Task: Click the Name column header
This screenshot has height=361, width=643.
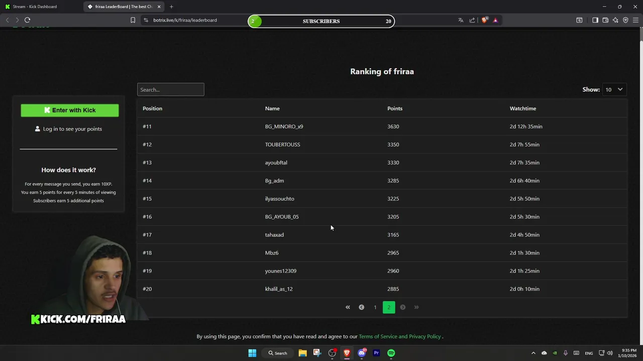Action: (272, 108)
